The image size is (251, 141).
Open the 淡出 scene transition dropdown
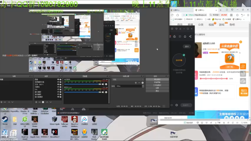(x=128, y=80)
